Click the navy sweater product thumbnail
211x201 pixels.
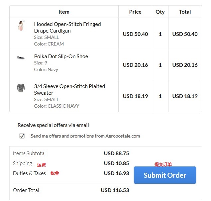click(21, 88)
